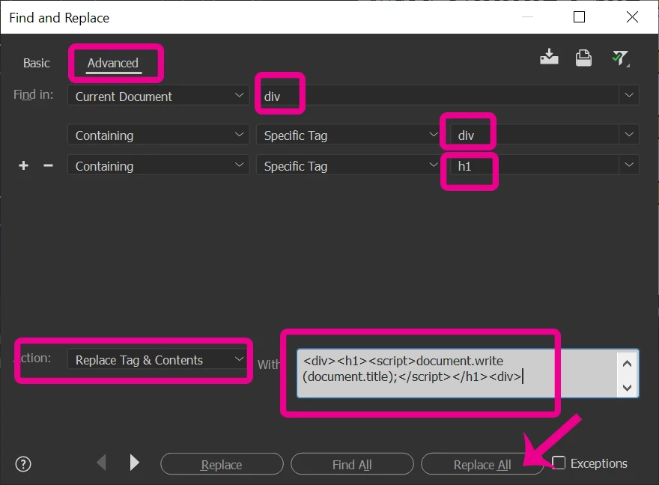
Task: Click the find previous arrow
Action: [102, 463]
